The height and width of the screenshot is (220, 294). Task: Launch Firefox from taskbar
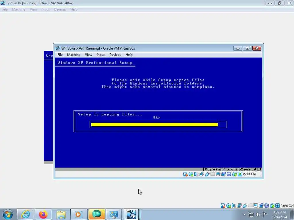coord(43,214)
